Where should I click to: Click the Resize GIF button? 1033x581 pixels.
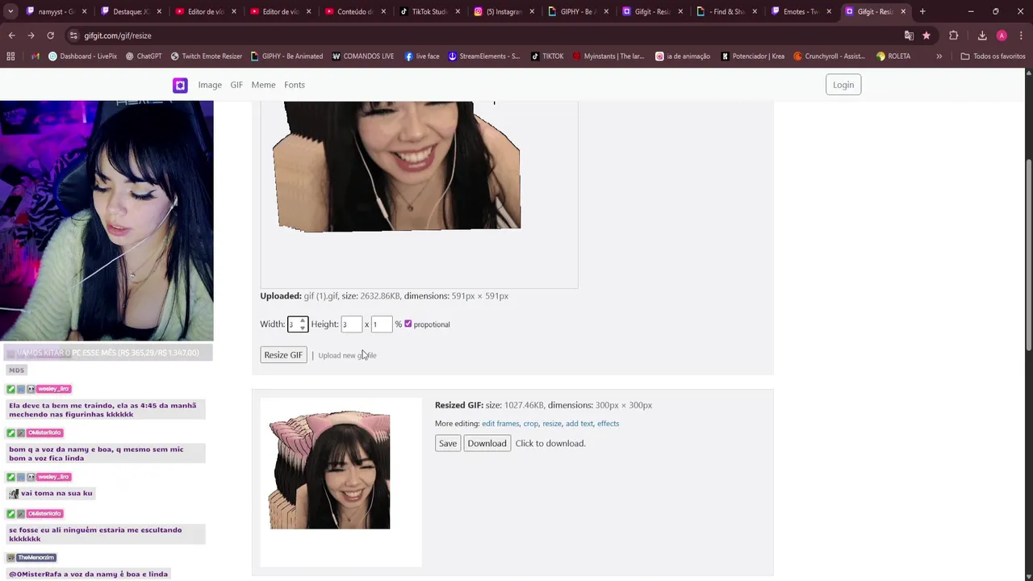point(283,355)
